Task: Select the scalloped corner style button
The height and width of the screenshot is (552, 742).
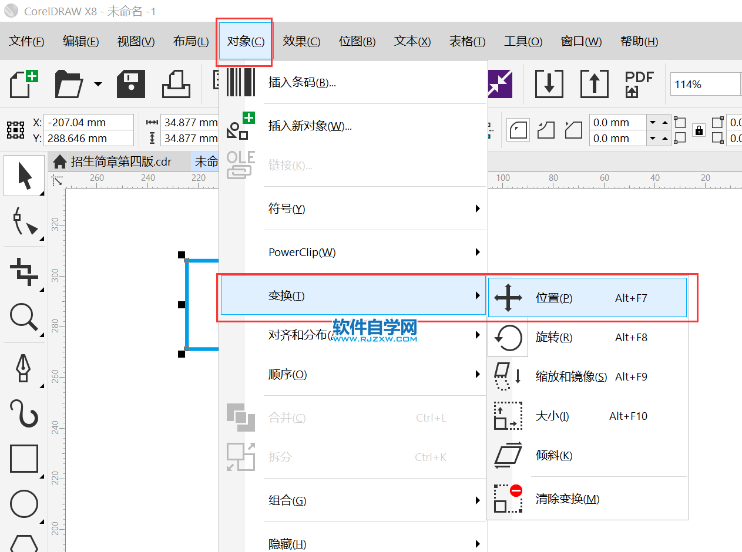Action: tap(546, 130)
